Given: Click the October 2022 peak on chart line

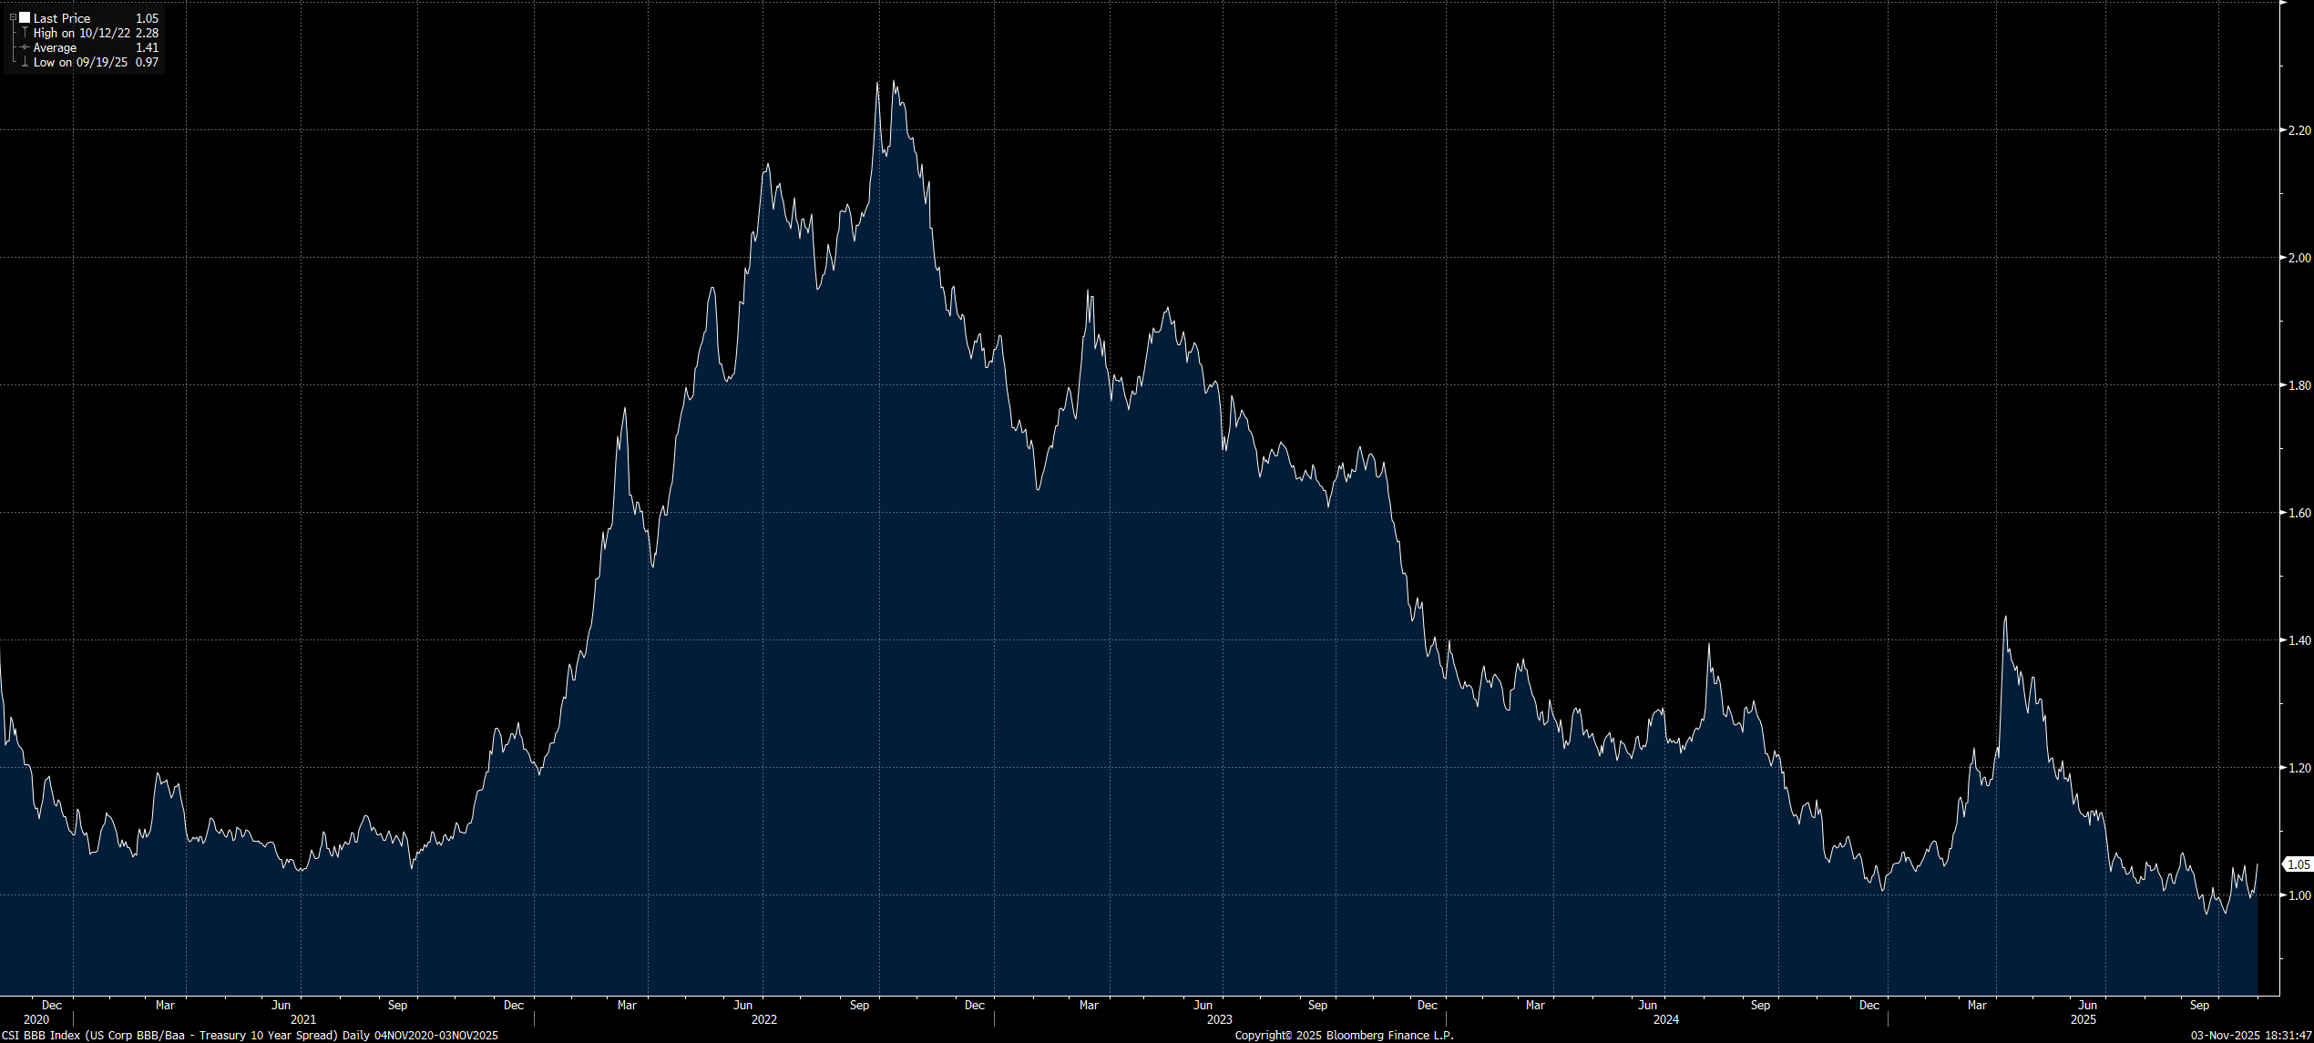Looking at the screenshot, I should coord(894,81).
